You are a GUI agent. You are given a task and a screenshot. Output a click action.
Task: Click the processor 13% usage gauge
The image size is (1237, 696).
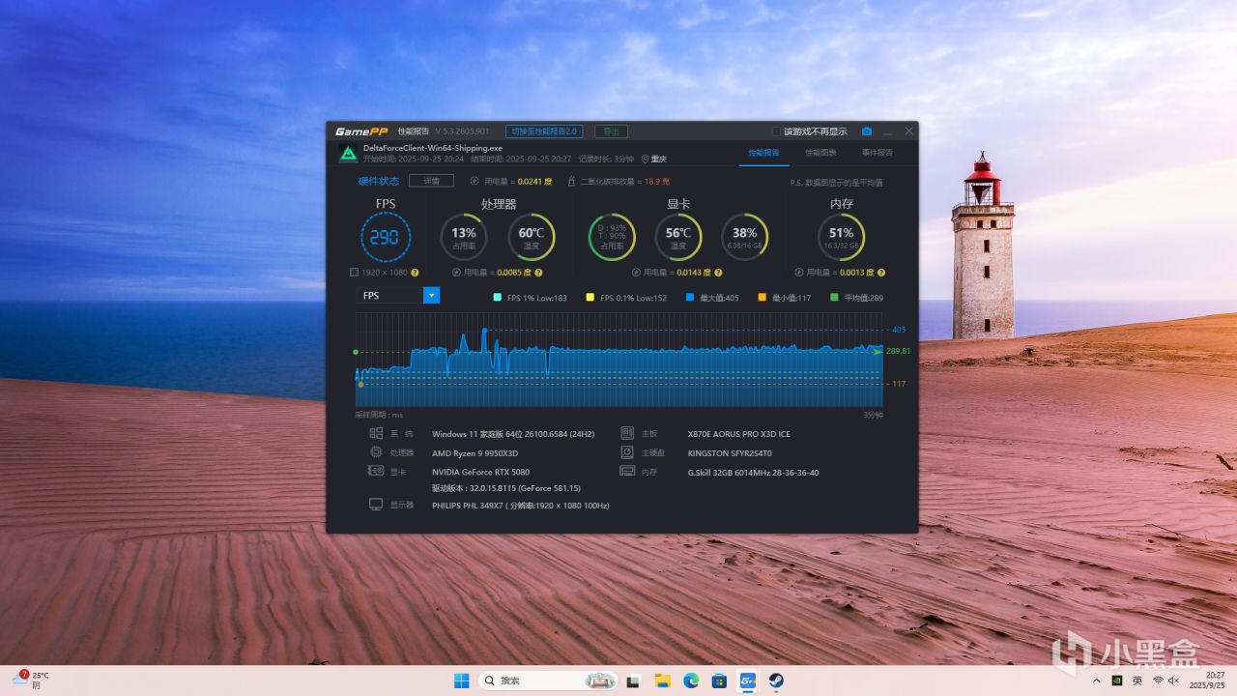tap(464, 237)
